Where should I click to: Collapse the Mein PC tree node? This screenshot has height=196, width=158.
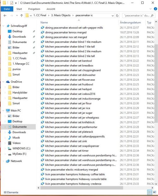(x=3, y=111)
